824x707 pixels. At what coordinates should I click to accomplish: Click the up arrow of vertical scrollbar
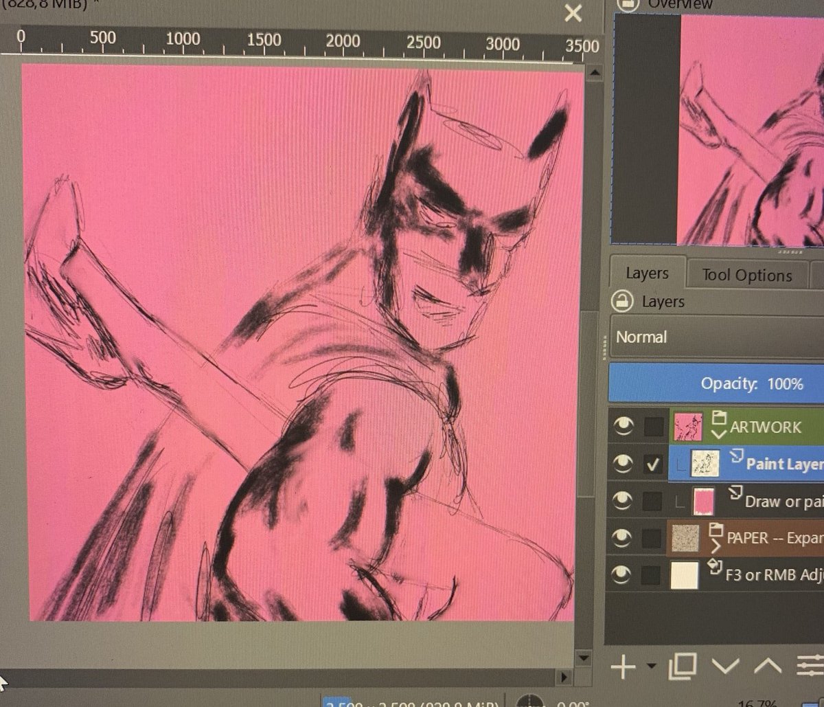(x=595, y=71)
